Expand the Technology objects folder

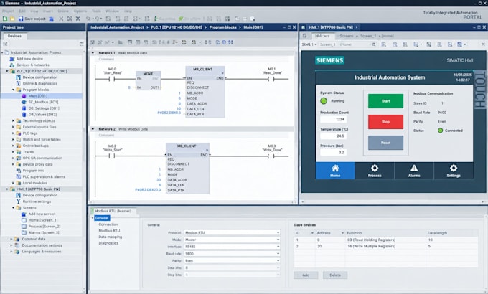[x=13, y=120]
